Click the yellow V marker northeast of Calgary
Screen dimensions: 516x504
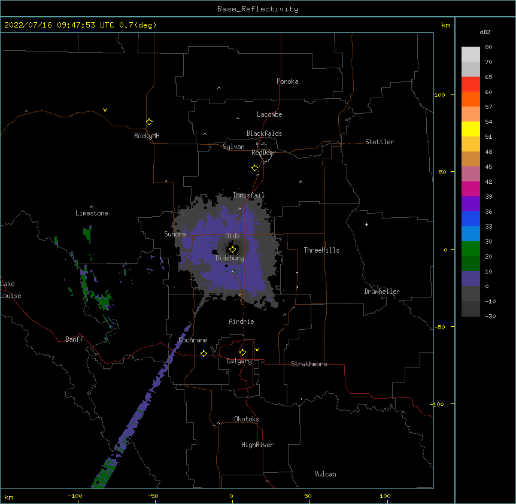point(257,350)
